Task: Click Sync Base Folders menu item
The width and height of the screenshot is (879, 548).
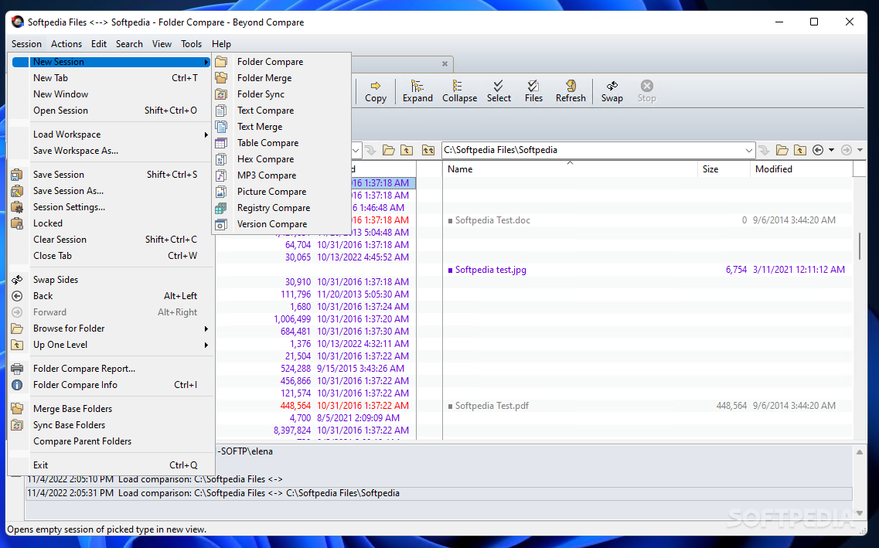Action: (111, 425)
